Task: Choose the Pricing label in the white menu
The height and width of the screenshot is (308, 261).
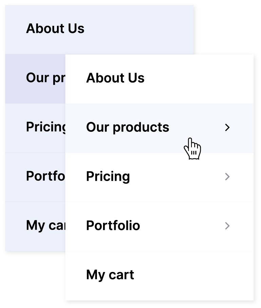Action: click(108, 177)
